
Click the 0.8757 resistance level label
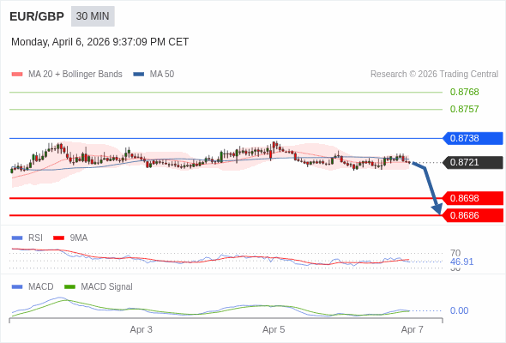tap(464, 109)
